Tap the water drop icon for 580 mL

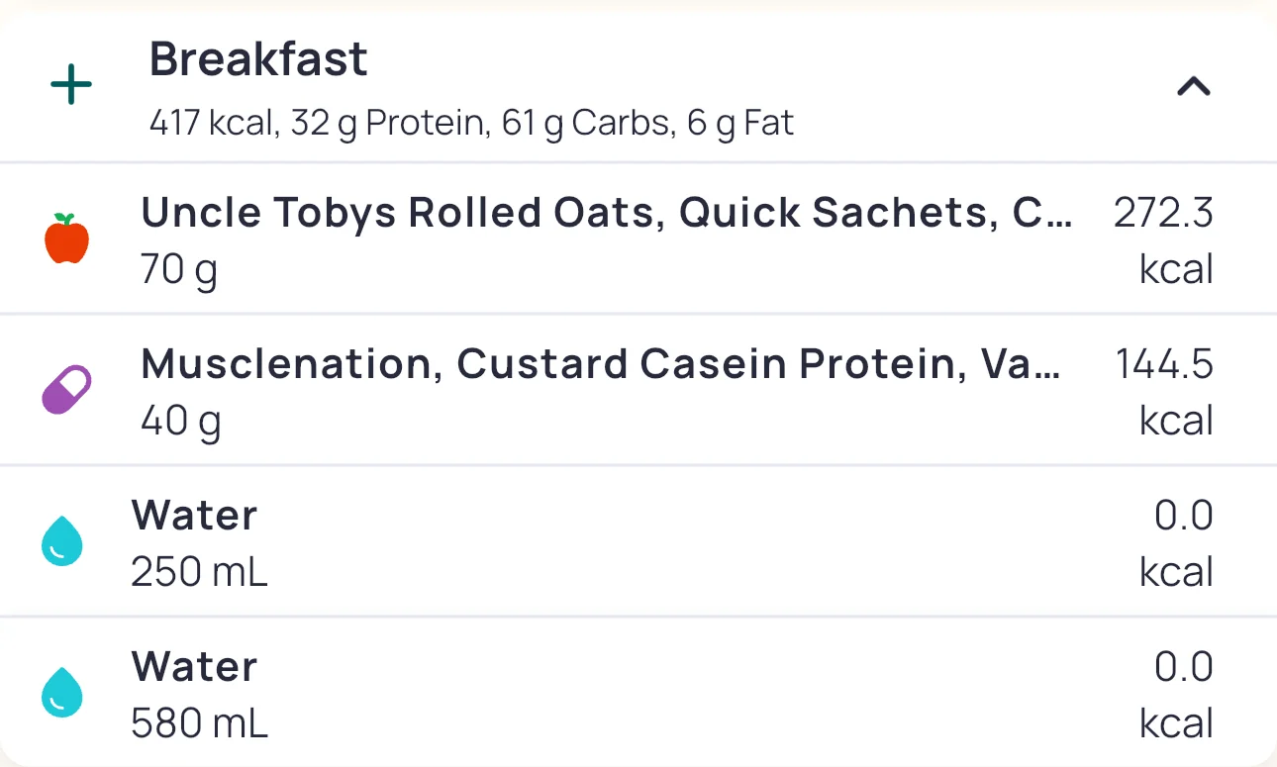(x=61, y=693)
